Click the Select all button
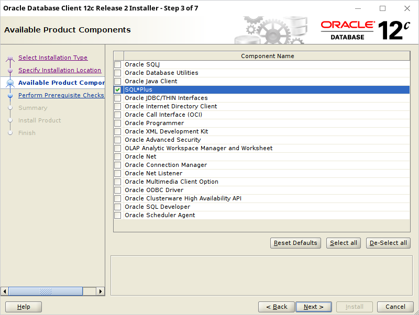This screenshot has height=315, width=419. pyautogui.click(x=344, y=243)
